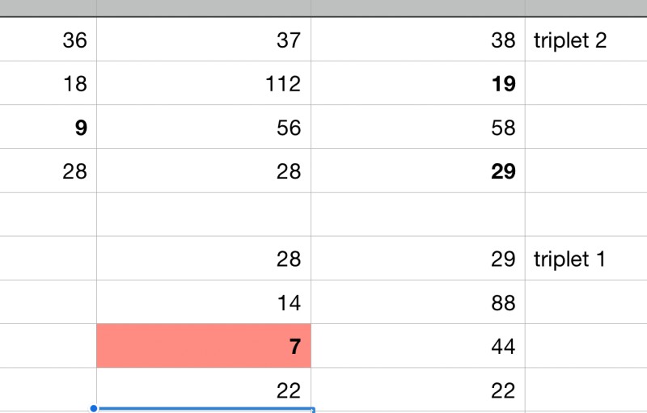Select the cell with value 88

pos(418,302)
